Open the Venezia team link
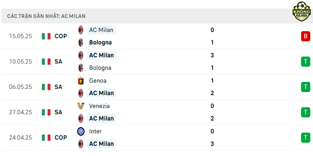The image size is (313, 156). [99, 106]
